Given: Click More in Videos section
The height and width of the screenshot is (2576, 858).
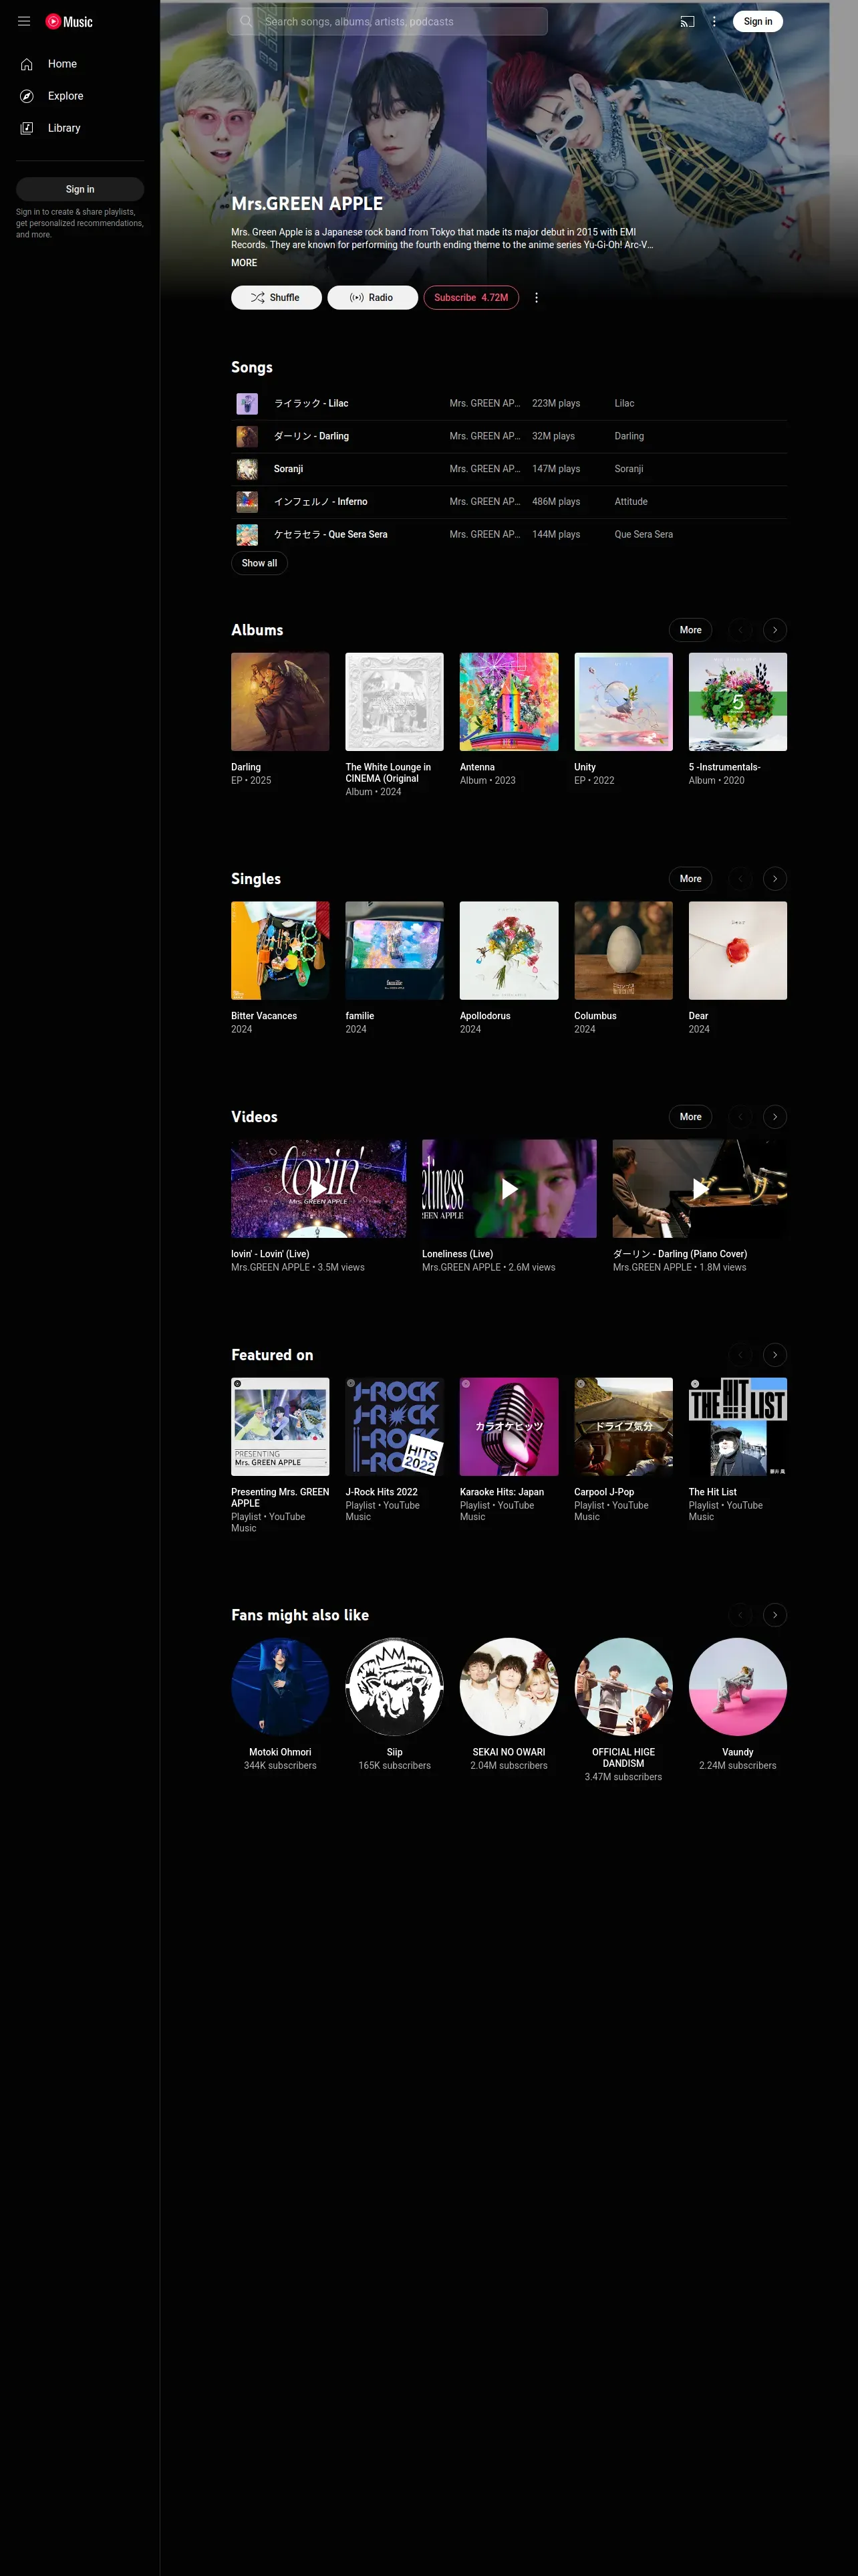Looking at the screenshot, I should coord(690,1117).
